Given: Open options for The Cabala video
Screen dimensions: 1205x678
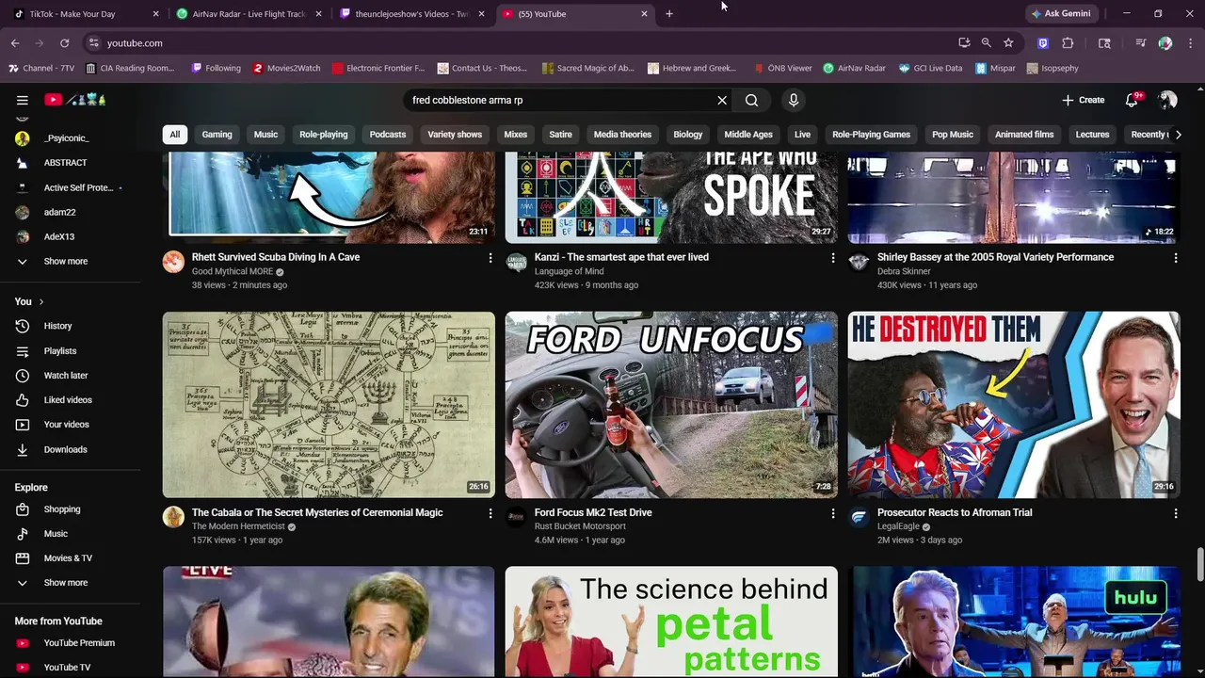Looking at the screenshot, I should (x=490, y=513).
